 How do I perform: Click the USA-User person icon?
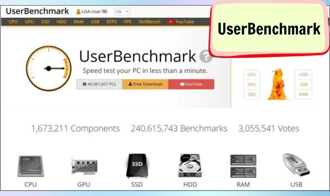pos(78,12)
